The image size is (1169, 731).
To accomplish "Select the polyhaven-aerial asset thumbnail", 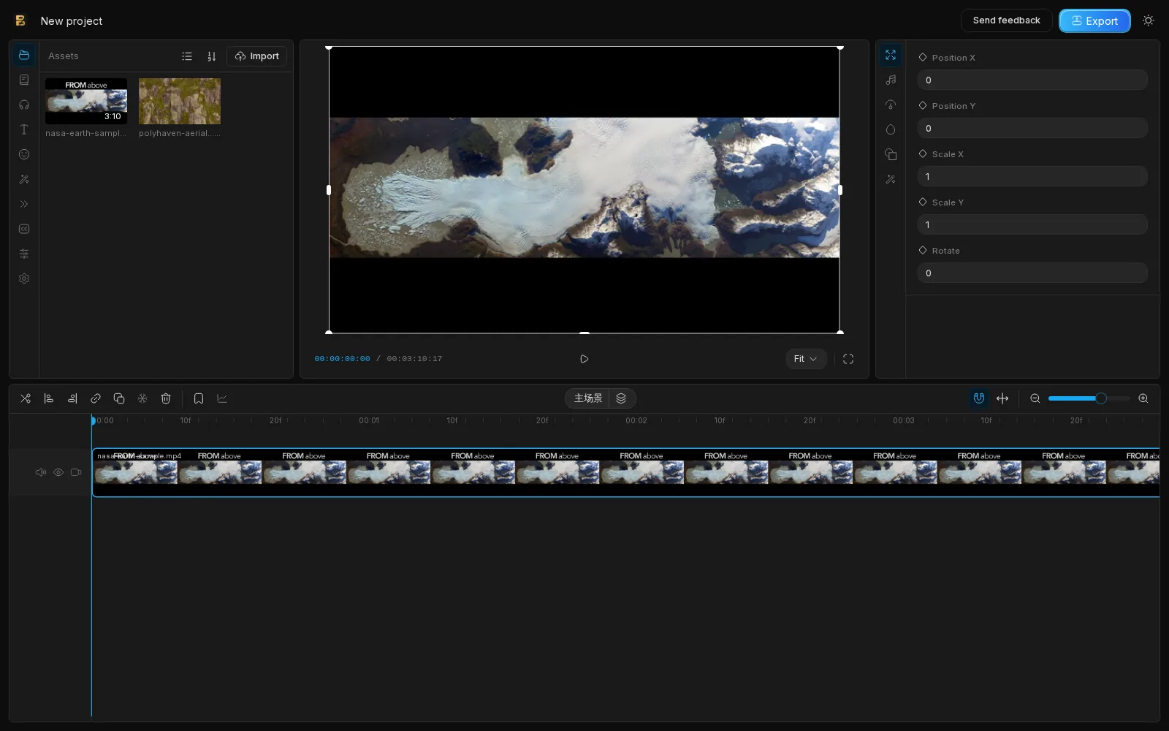I will (x=180, y=101).
